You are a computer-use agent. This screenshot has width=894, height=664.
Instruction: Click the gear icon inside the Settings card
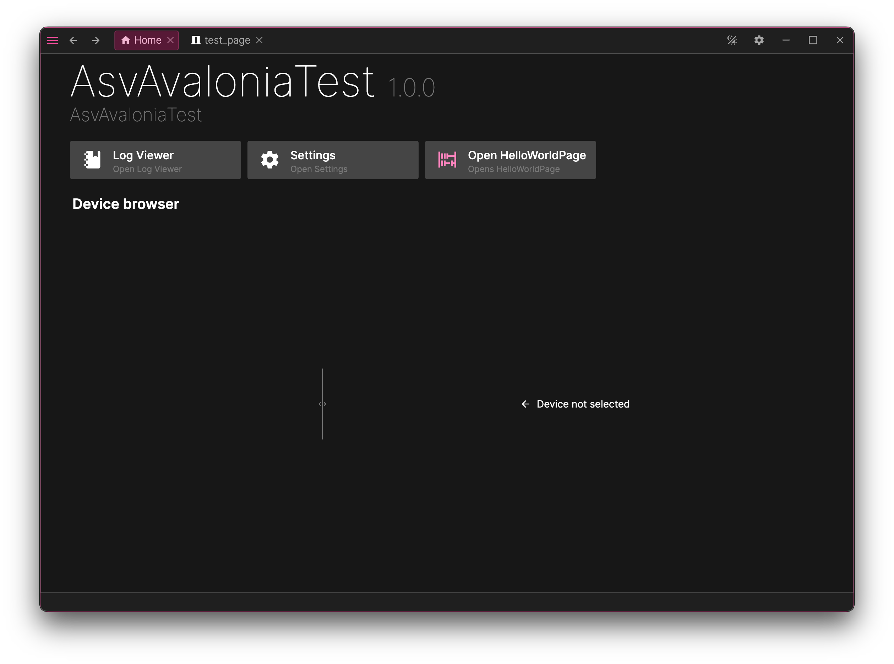(x=270, y=160)
